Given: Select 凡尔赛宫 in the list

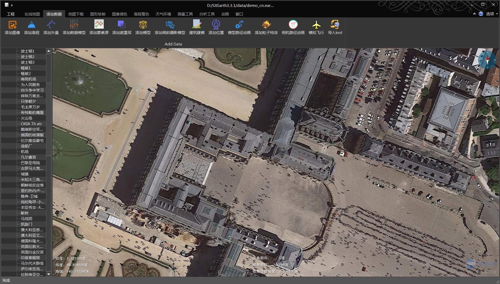Looking at the screenshot, I should point(28,157).
